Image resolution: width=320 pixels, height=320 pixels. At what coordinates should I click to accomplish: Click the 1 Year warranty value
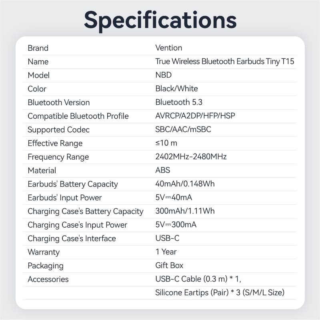click(166, 252)
